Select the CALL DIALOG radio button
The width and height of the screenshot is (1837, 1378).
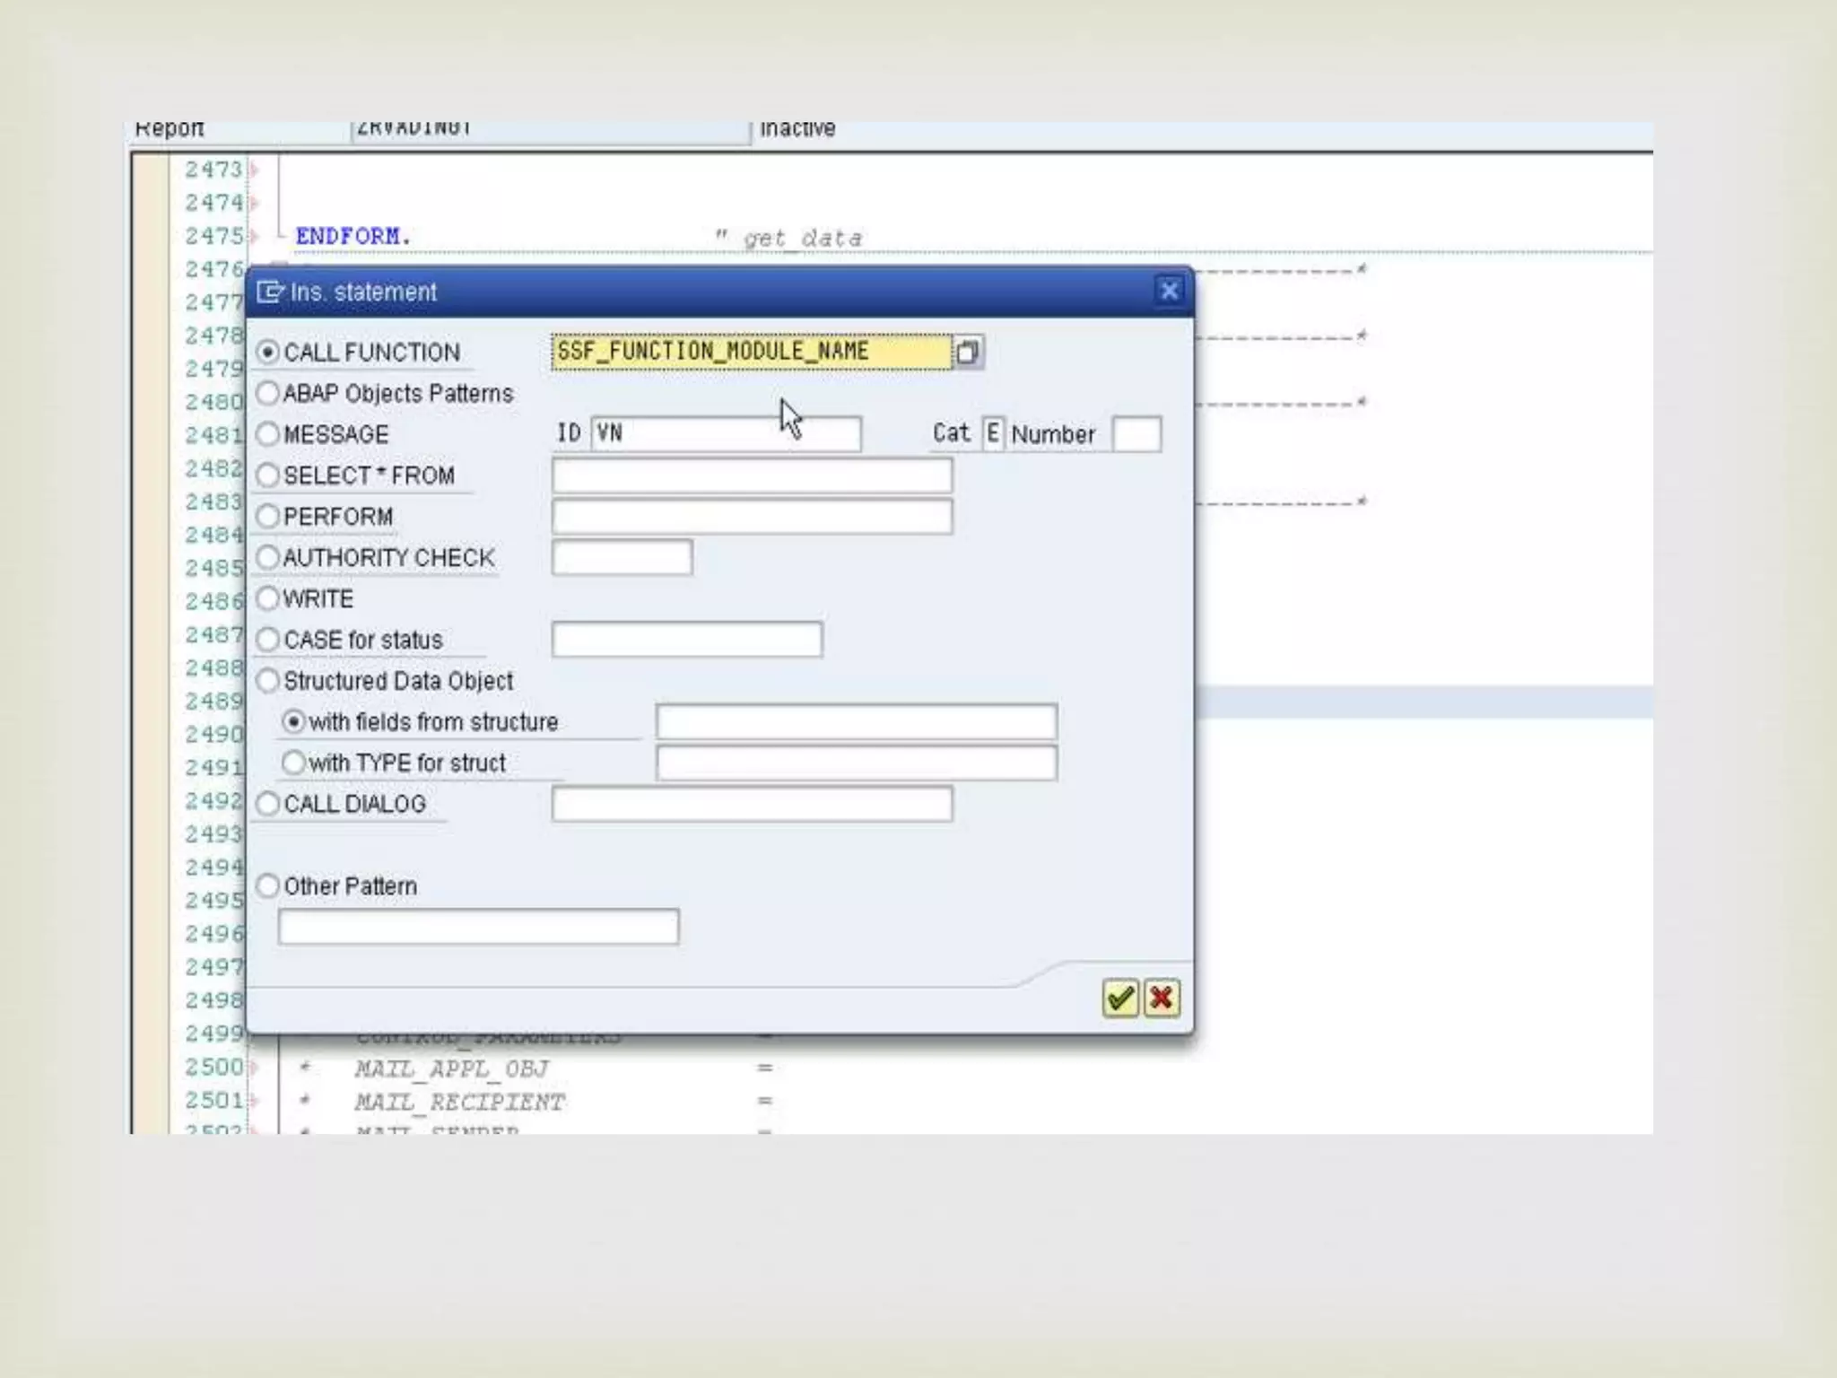268,804
